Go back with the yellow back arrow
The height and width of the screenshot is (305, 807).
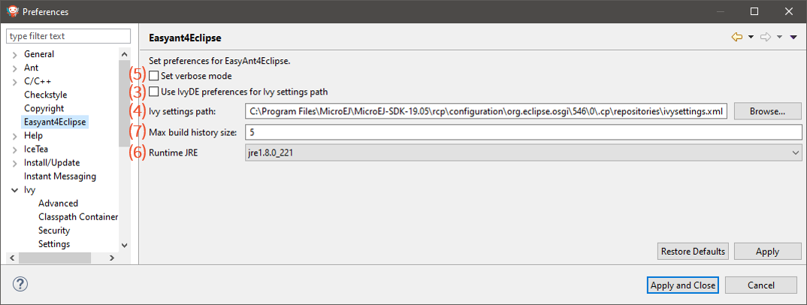(x=737, y=37)
